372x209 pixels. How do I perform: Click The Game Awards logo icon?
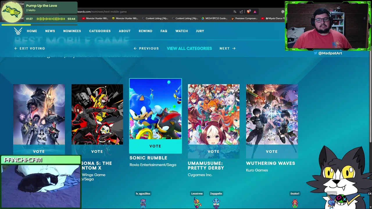point(18,31)
